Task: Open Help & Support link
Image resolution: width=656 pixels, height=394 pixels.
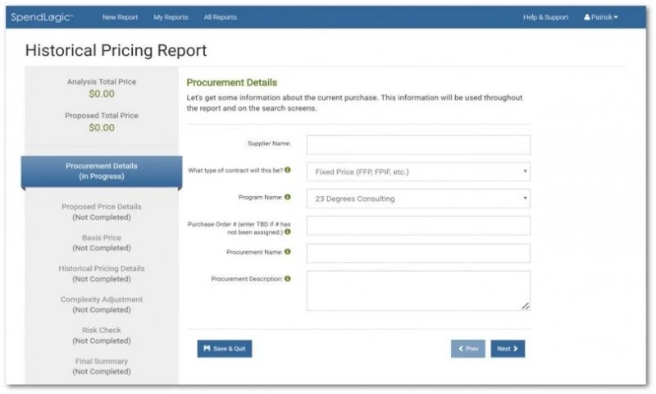Action: click(x=545, y=17)
